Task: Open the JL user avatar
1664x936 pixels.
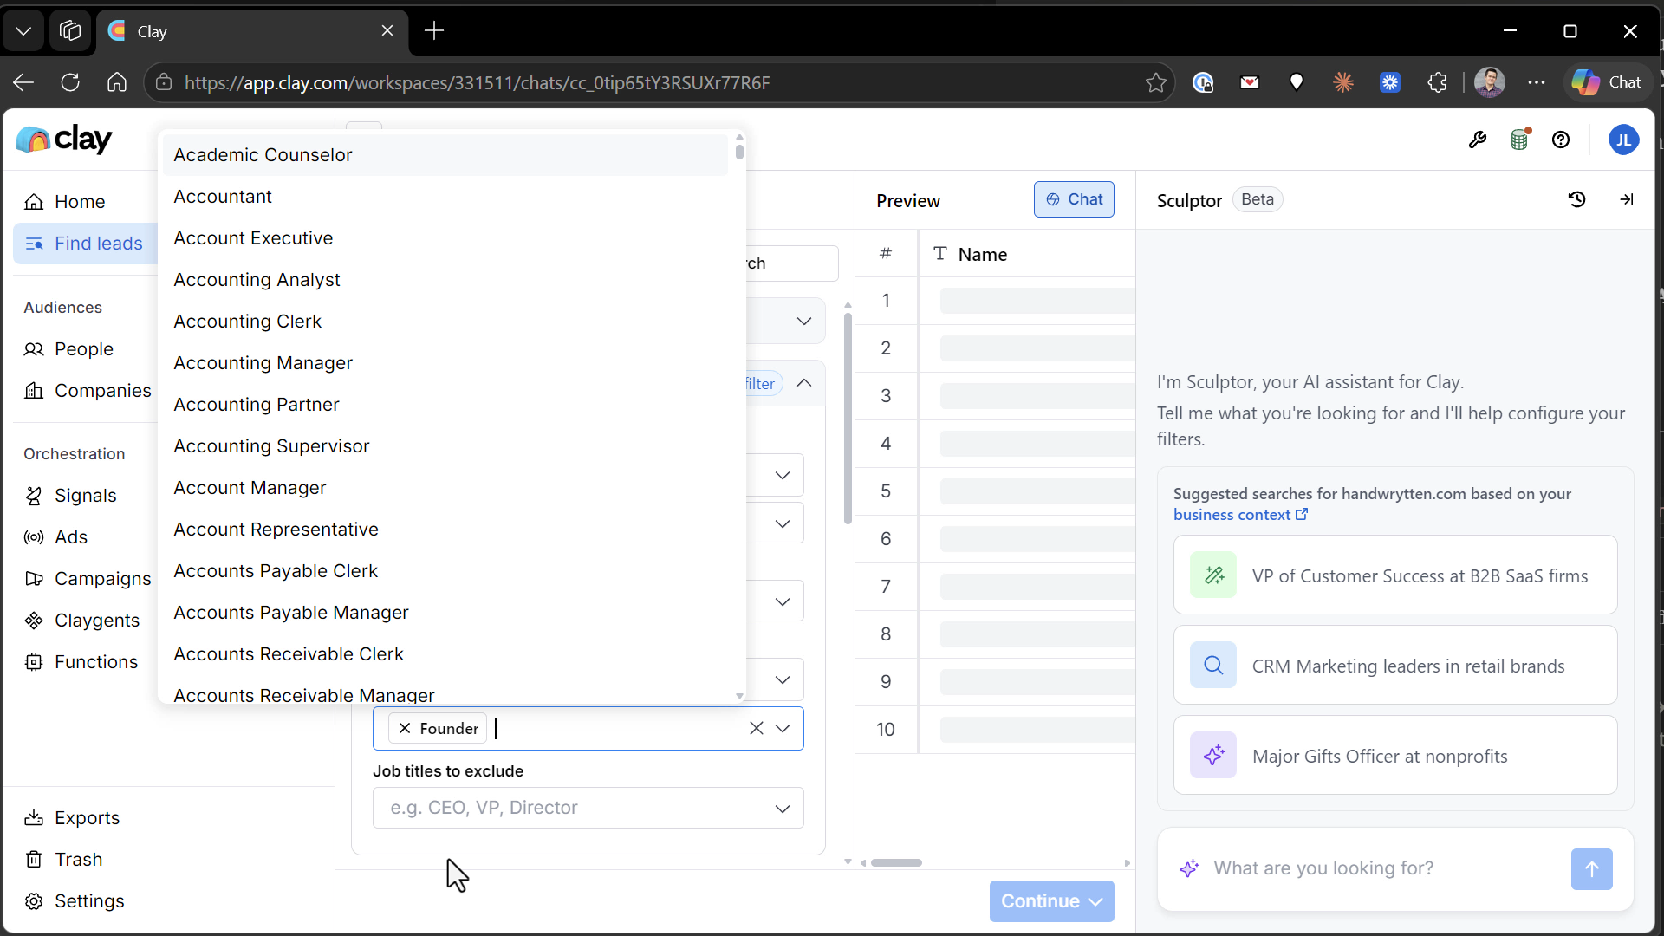Action: point(1623,140)
